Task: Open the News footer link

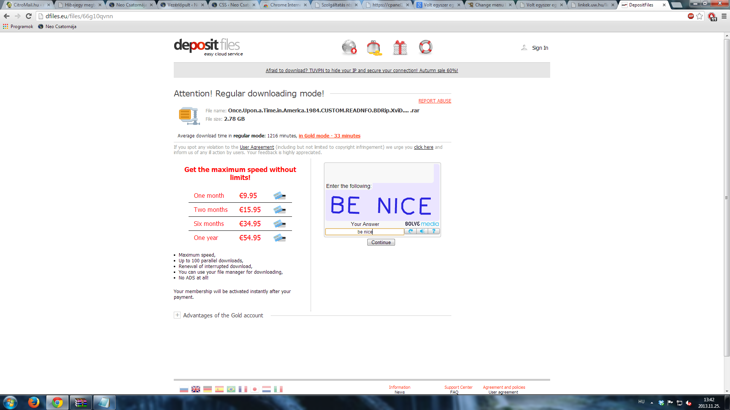Action: pos(400,392)
